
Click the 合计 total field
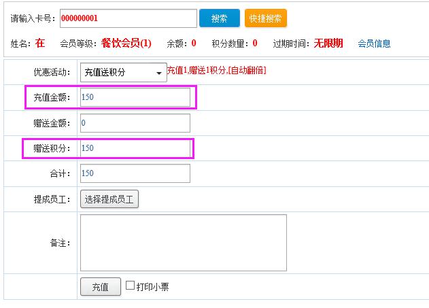[135, 173]
